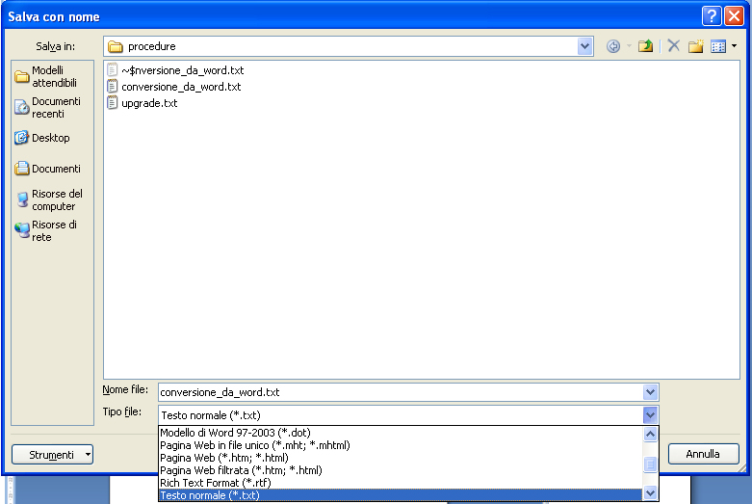The width and height of the screenshot is (752, 504).
Task: Choose Pagina Web filtrata option
Action: tap(401, 470)
